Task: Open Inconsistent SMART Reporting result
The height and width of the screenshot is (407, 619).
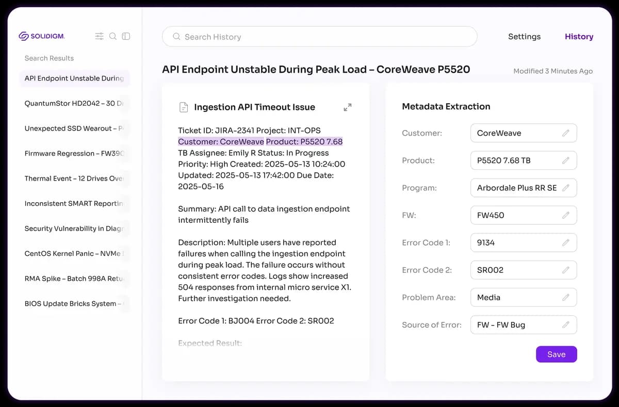Action: (x=75, y=203)
